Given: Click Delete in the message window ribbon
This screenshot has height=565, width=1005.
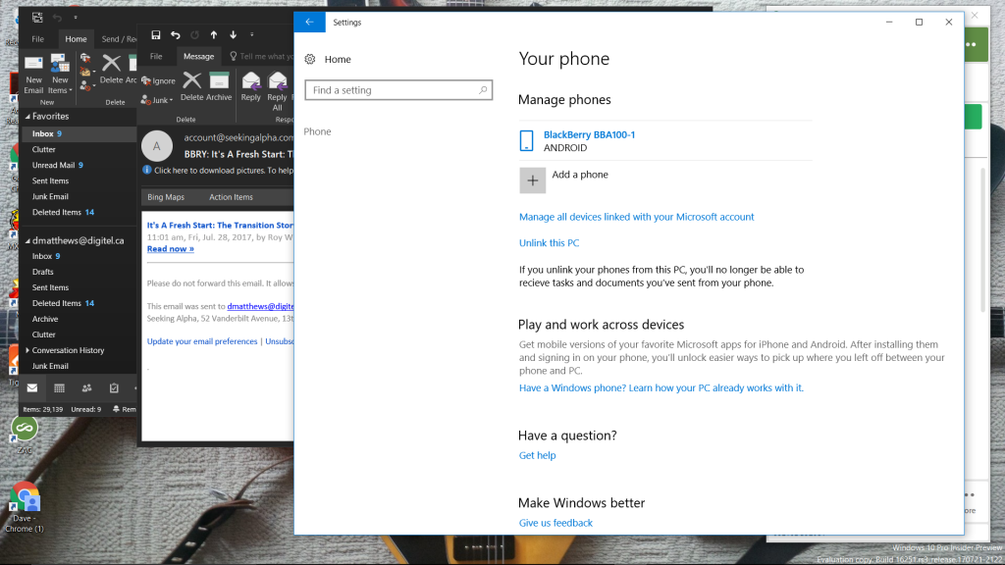Looking at the screenshot, I should [x=191, y=86].
